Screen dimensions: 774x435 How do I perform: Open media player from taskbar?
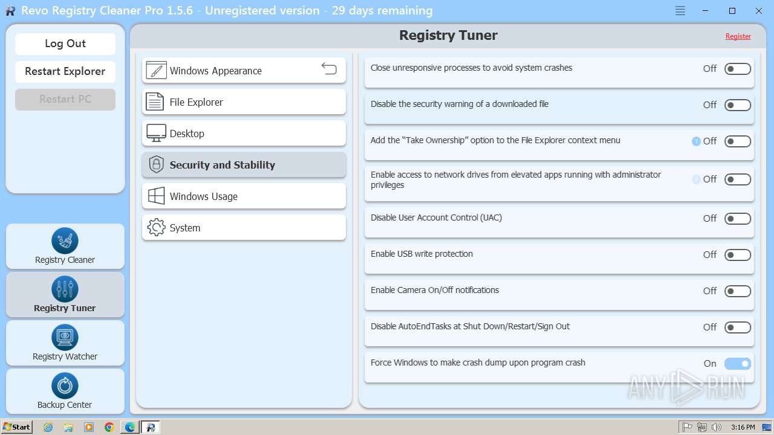(x=89, y=427)
